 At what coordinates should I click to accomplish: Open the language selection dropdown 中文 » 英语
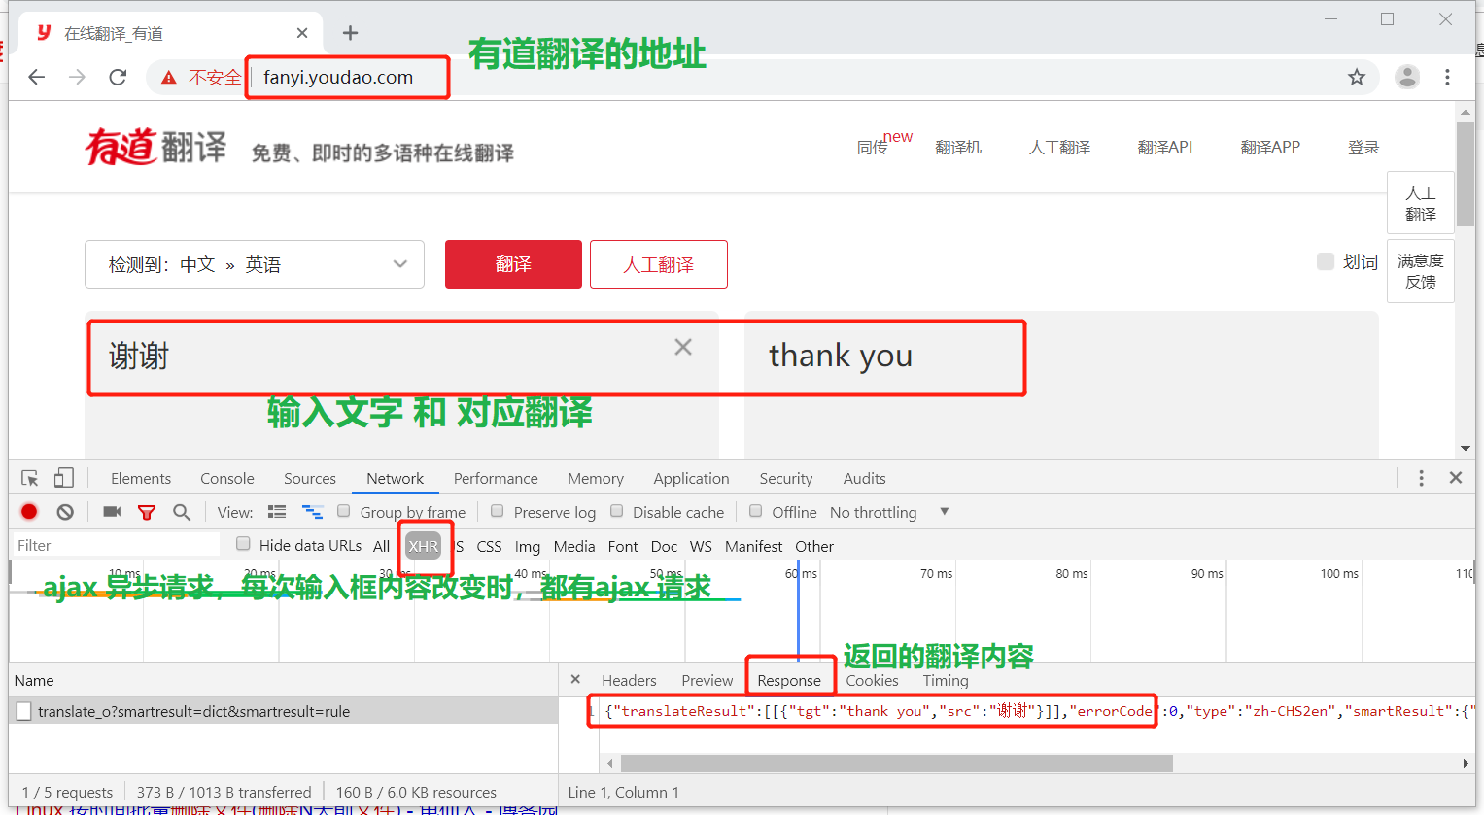(x=255, y=264)
